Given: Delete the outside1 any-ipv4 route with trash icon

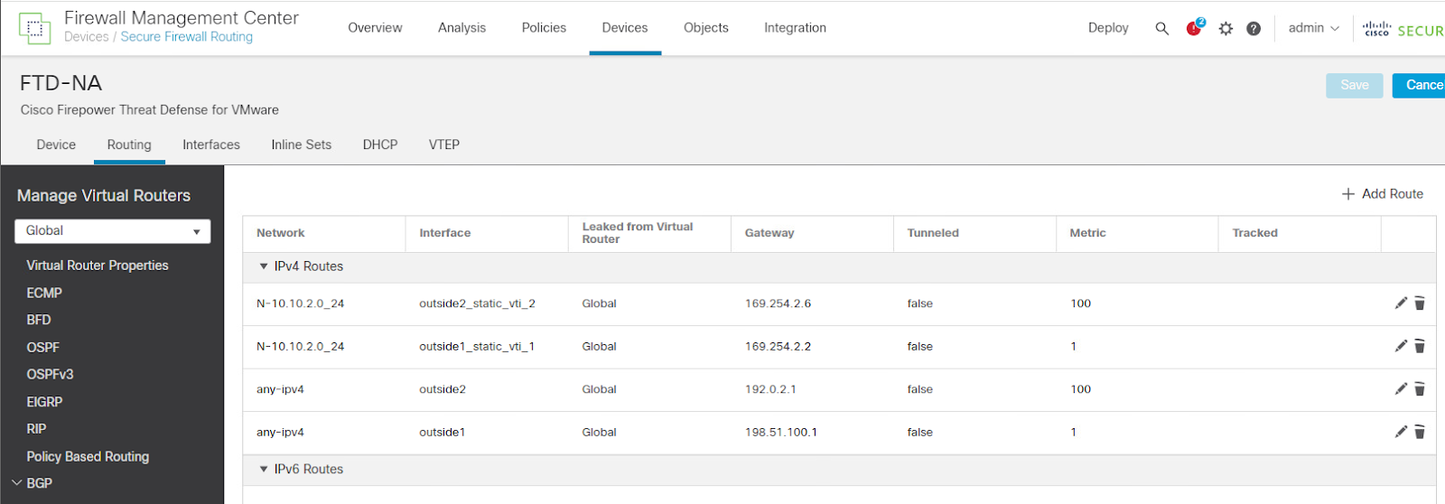Looking at the screenshot, I should pyautogui.click(x=1420, y=432).
